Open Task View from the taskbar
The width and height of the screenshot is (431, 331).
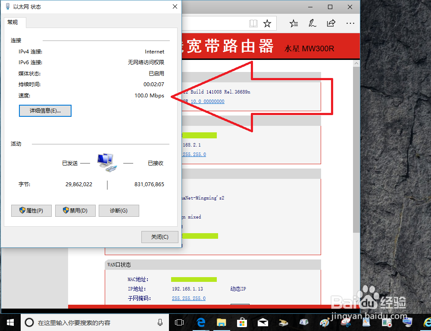pos(179,322)
